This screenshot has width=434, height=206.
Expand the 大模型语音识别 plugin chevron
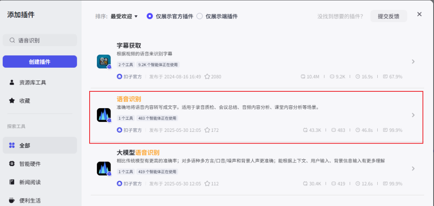[413, 169]
